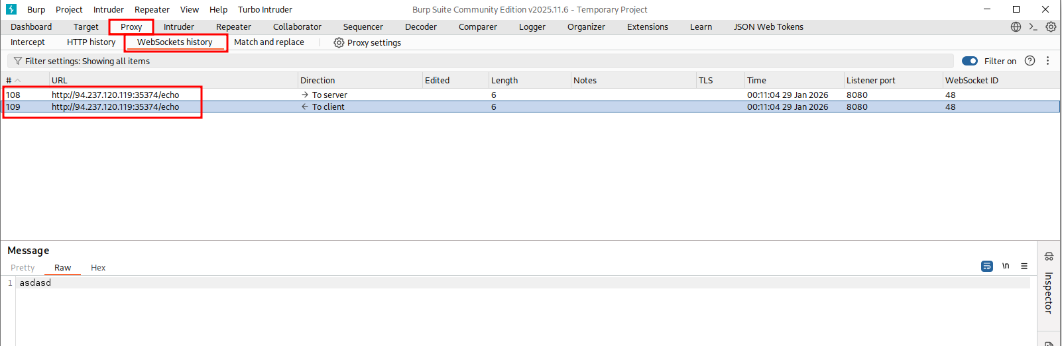Click the Proxy settings gear button
This screenshot has height=346, width=1062.
click(x=367, y=42)
